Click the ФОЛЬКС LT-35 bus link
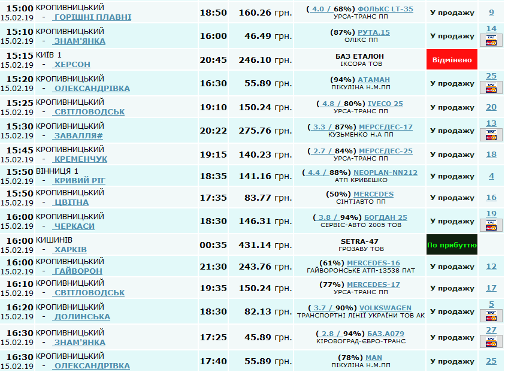Screen dimensions: 505x372 click(385, 9)
